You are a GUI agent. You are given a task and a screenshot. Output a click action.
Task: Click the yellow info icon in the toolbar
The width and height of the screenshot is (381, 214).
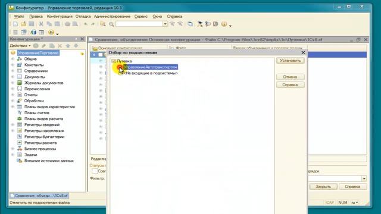tap(224, 24)
